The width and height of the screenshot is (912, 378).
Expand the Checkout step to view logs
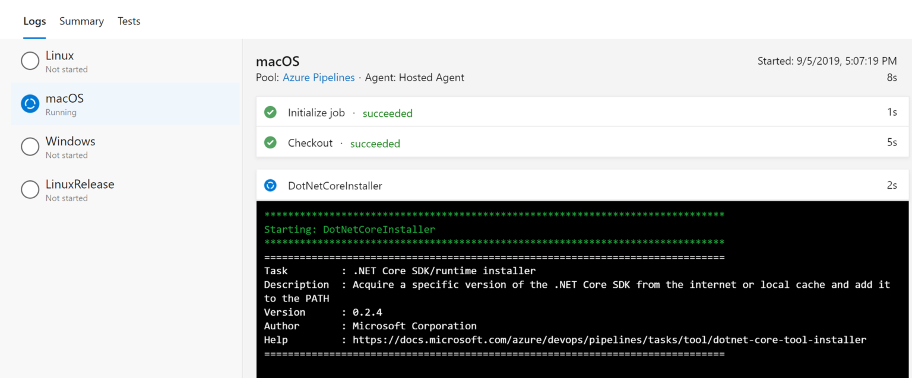pos(310,142)
